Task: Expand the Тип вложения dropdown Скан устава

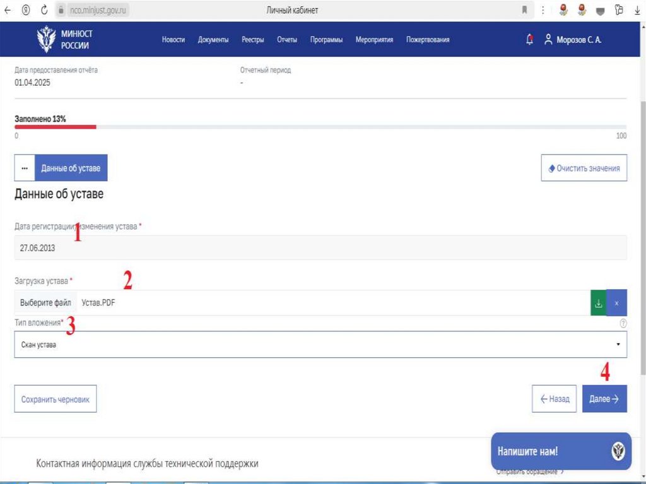Action: pos(320,345)
